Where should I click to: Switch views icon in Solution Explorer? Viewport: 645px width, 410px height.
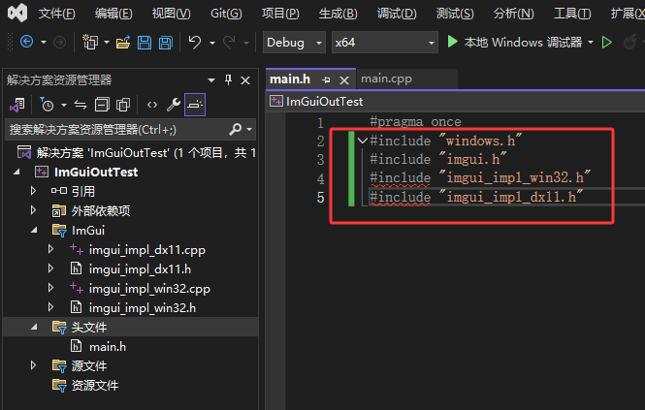point(17,105)
